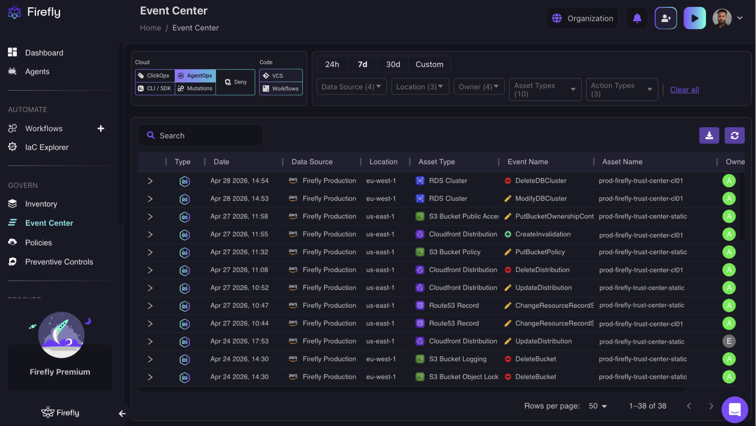The width and height of the screenshot is (756, 426).
Task: Click the invite user icon button
Action: pos(666,18)
